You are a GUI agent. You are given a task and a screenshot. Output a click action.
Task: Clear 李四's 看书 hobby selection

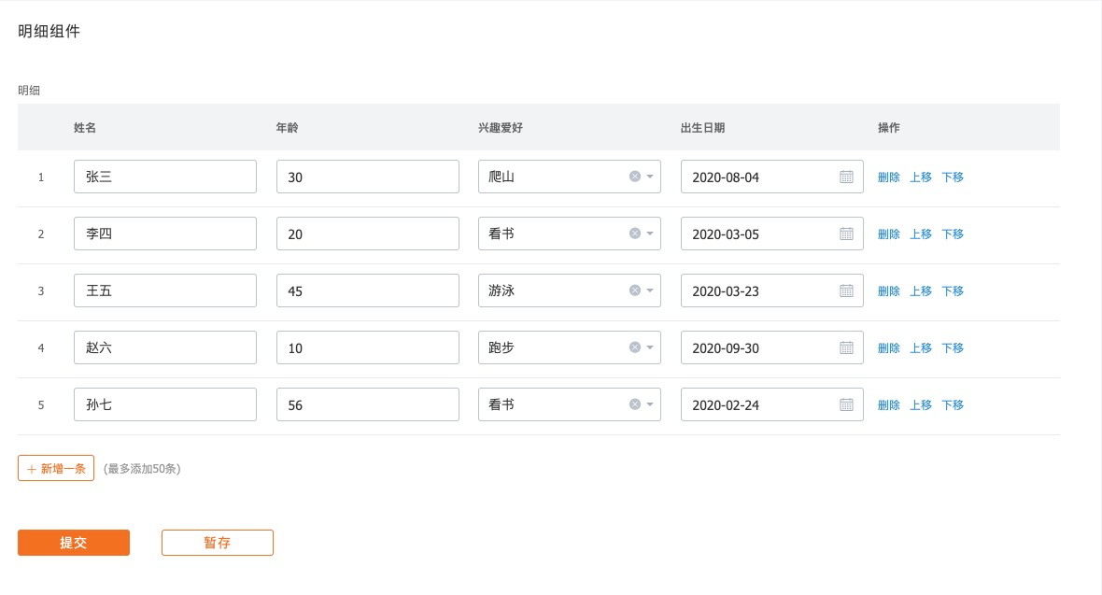635,234
